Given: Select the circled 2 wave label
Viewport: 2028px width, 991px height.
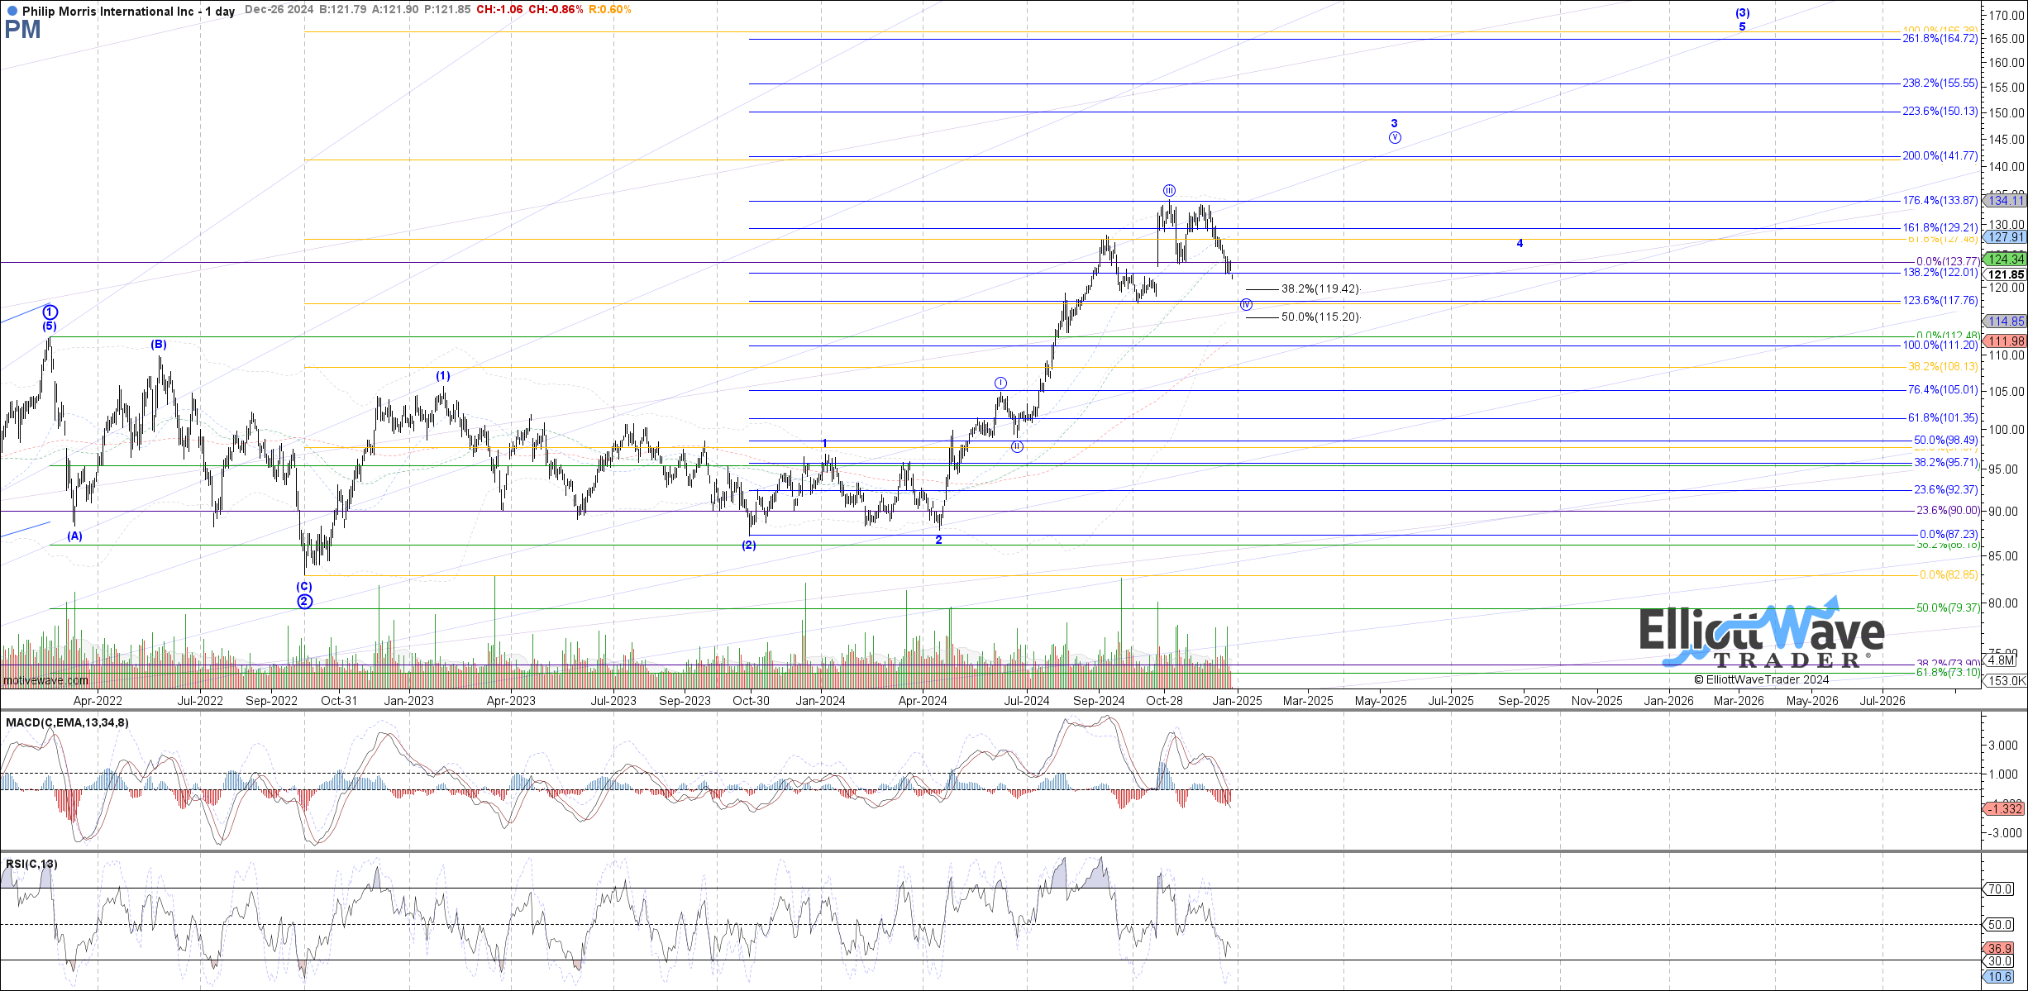Looking at the screenshot, I should [304, 601].
